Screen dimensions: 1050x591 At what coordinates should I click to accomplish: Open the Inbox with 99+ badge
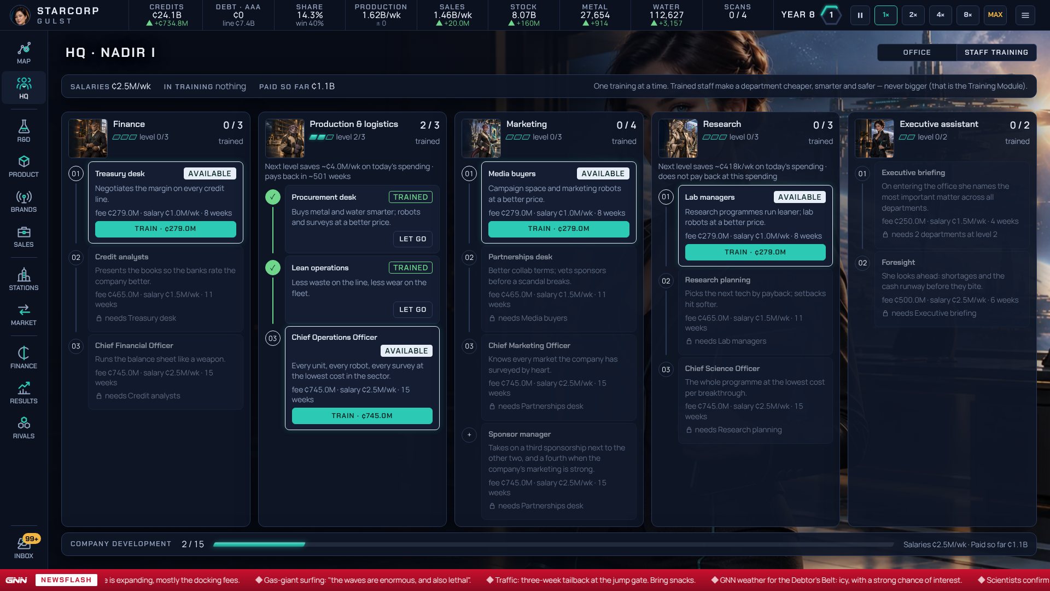pyautogui.click(x=24, y=547)
